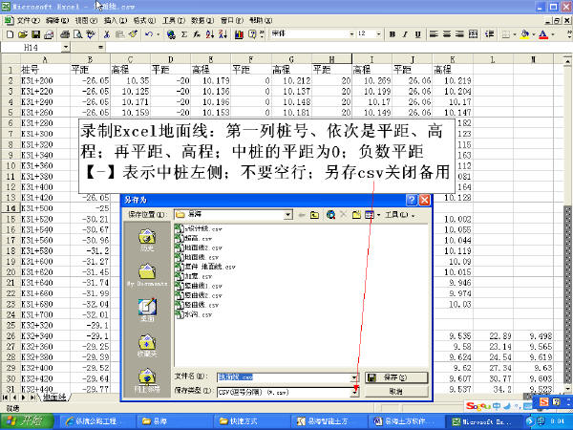
Task: Open the save type CSV dropdown arrow
Action: 354,393
